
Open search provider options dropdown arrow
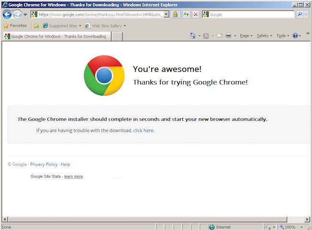(x=306, y=14)
